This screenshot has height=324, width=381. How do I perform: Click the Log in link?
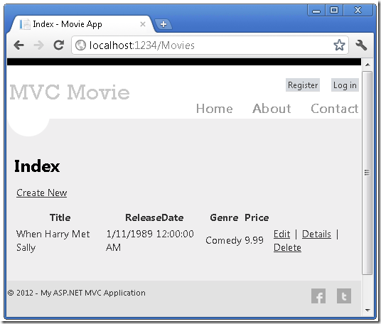(345, 85)
